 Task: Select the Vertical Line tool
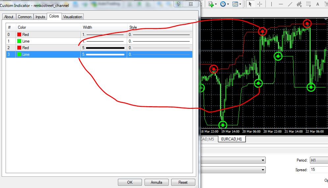[x=271, y=4]
